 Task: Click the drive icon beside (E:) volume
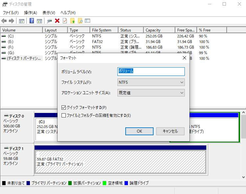4,42
